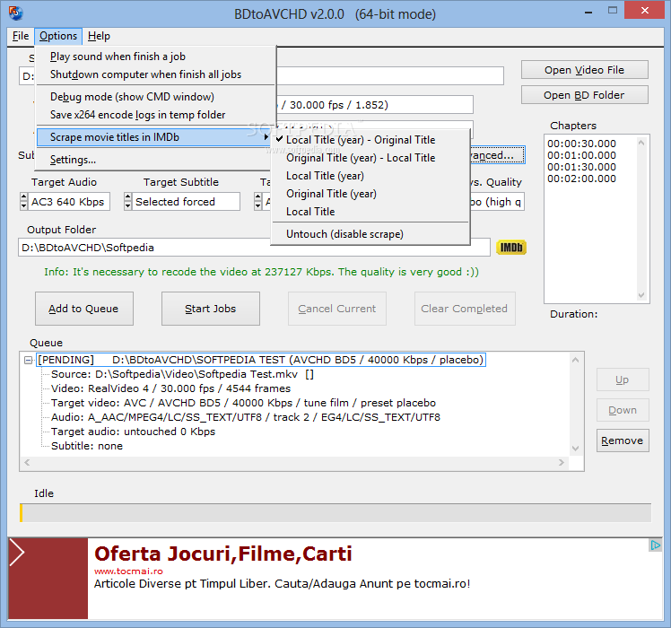Select Local Title (year) - Original Title option
Screen dimensions: 671x628
(x=370, y=140)
